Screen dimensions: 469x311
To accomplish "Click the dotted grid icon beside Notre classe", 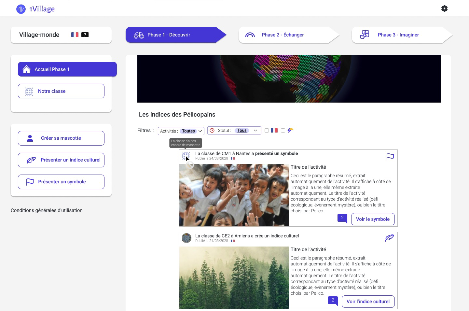I will [29, 92].
